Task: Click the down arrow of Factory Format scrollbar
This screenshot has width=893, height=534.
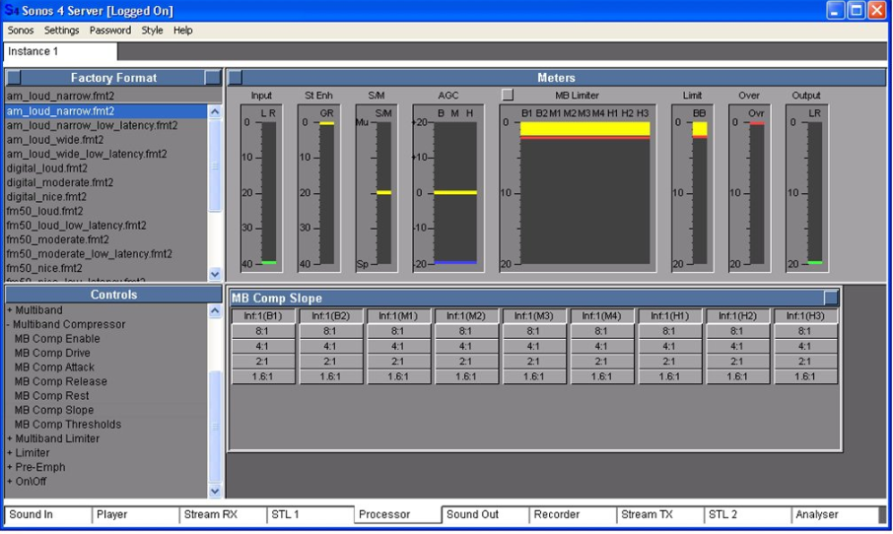Action: point(215,274)
